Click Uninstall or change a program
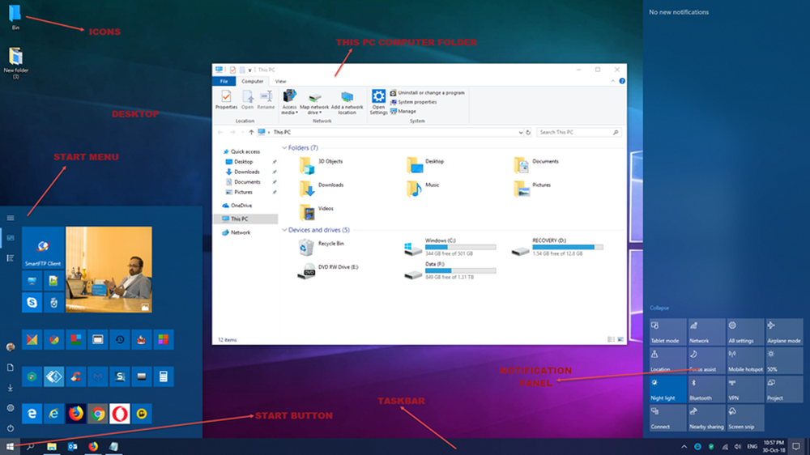The width and height of the screenshot is (810, 455). (x=430, y=93)
